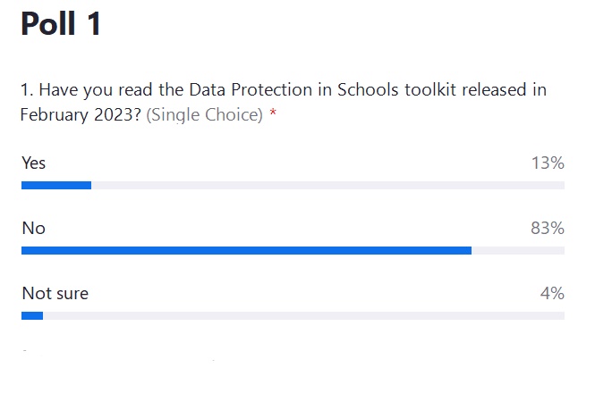Click the (Single Choice) label
The image size is (595, 393).
tap(205, 115)
